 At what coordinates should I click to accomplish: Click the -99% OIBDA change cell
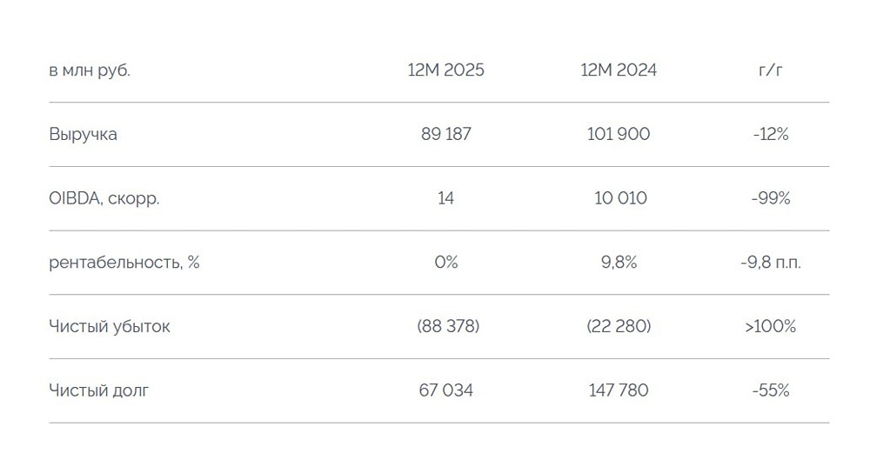(770, 198)
